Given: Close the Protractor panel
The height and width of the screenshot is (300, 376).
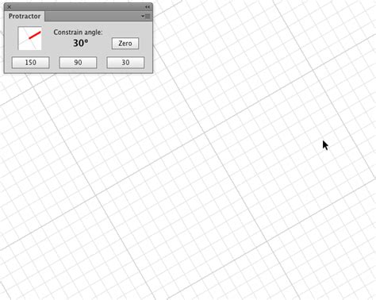Looking at the screenshot, I should coord(9,7).
